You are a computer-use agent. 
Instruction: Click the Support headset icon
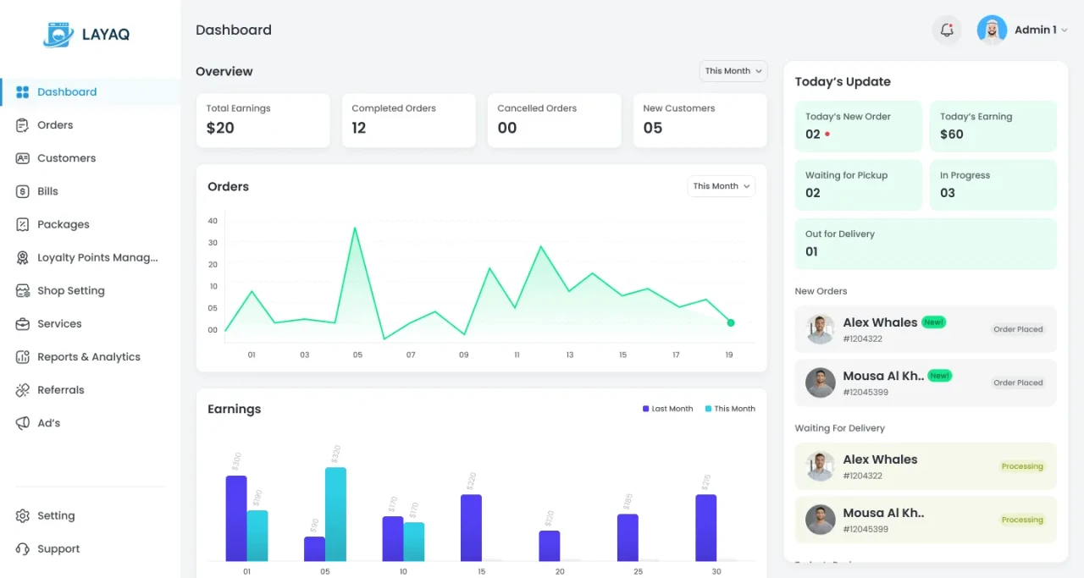click(23, 548)
